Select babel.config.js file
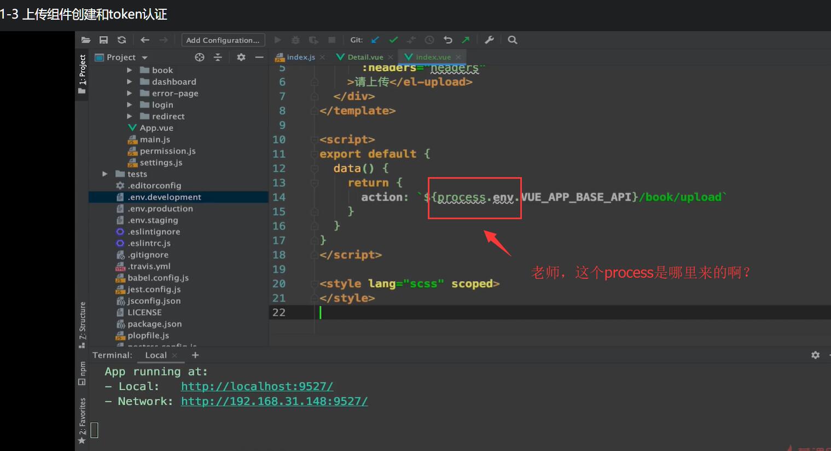This screenshot has height=451, width=831. click(158, 278)
